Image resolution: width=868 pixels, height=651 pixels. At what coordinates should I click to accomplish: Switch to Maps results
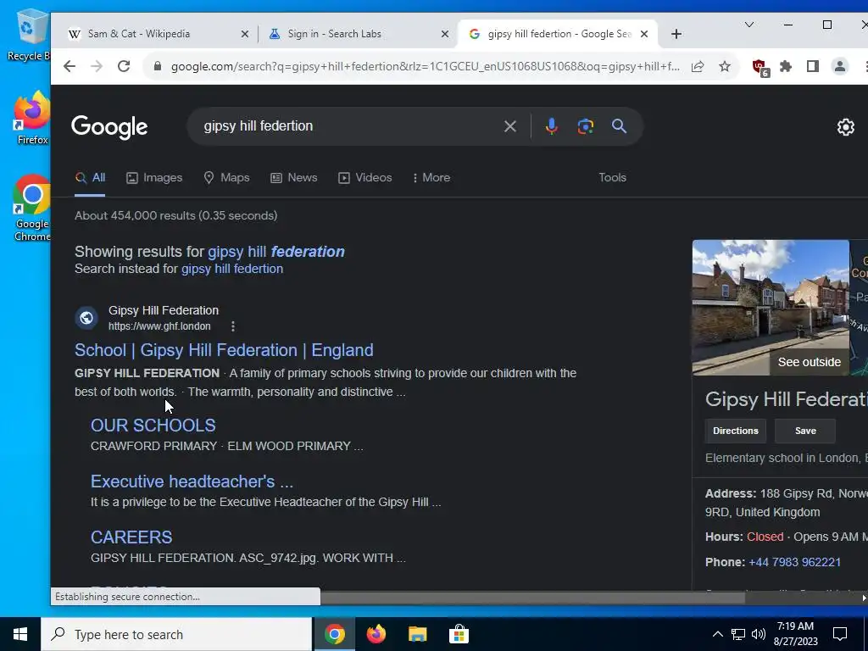pyautogui.click(x=227, y=178)
